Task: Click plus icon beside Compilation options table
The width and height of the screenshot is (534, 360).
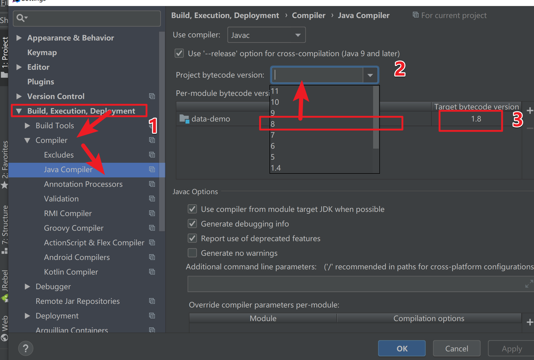Action: click(x=530, y=322)
